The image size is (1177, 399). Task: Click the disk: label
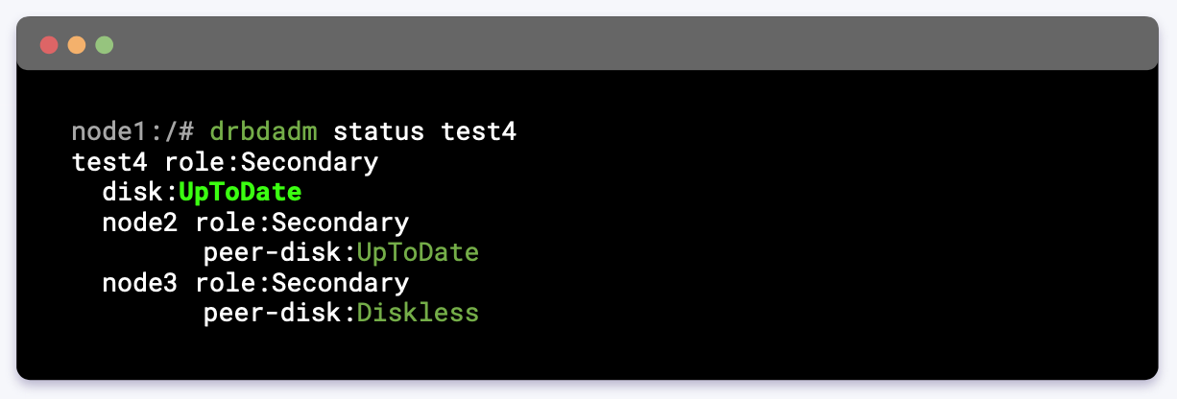140,193
